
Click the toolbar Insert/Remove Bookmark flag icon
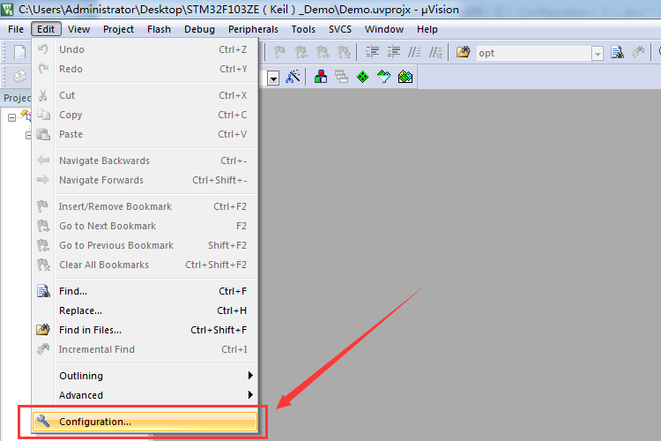279,52
